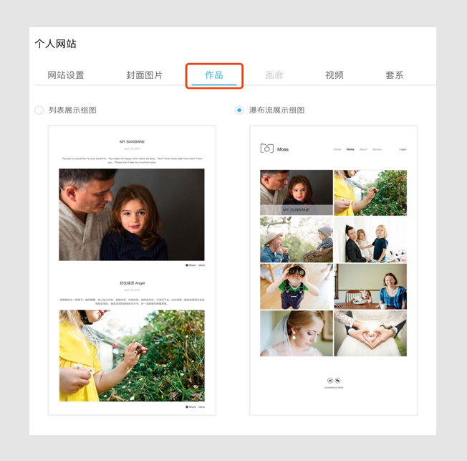
Task: Select the 作品 tab
Action: click(214, 75)
